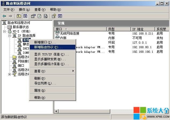
Task: Select the 服务器状态 tree node
Action: pos(20,27)
